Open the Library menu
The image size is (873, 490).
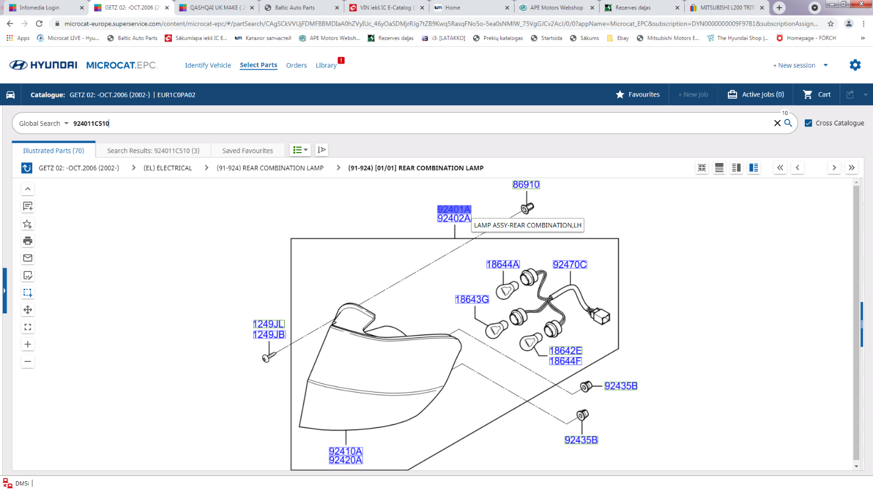coord(326,65)
